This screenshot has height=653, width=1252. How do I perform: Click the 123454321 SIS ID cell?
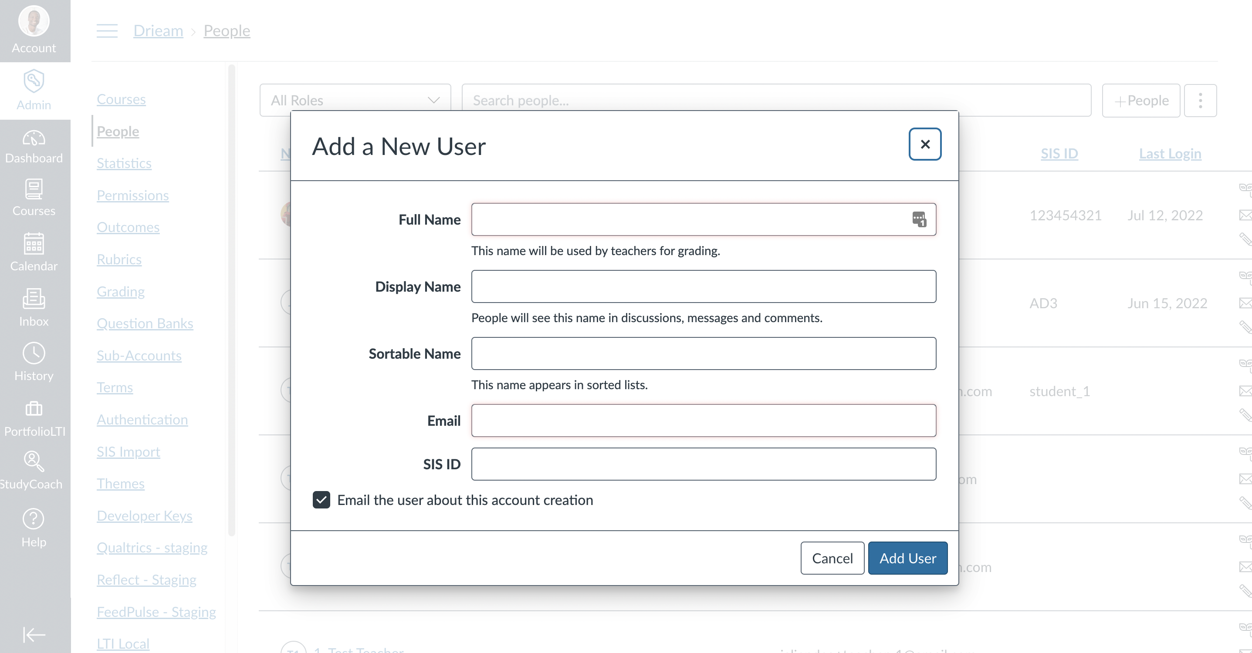[1066, 215]
